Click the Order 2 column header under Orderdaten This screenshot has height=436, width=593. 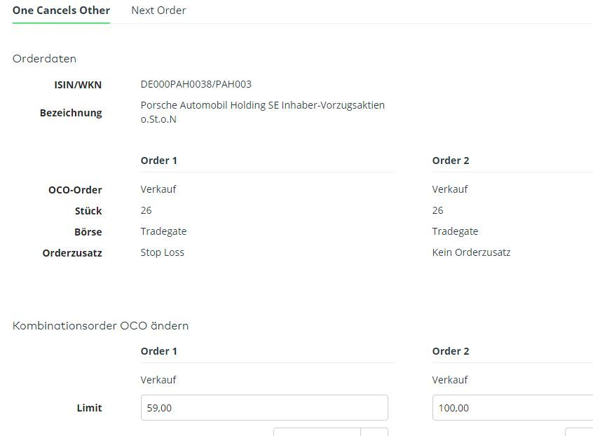click(451, 161)
